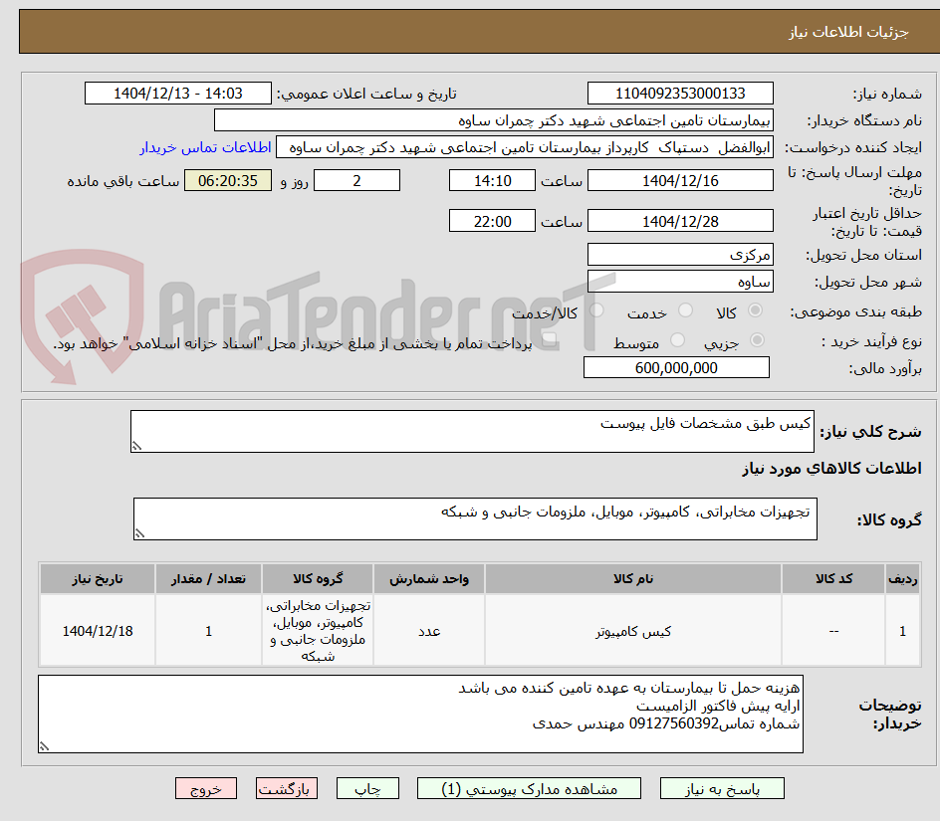Click the buyer organization name field
The height and width of the screenshot is (821, 940).
coord(493,120)
